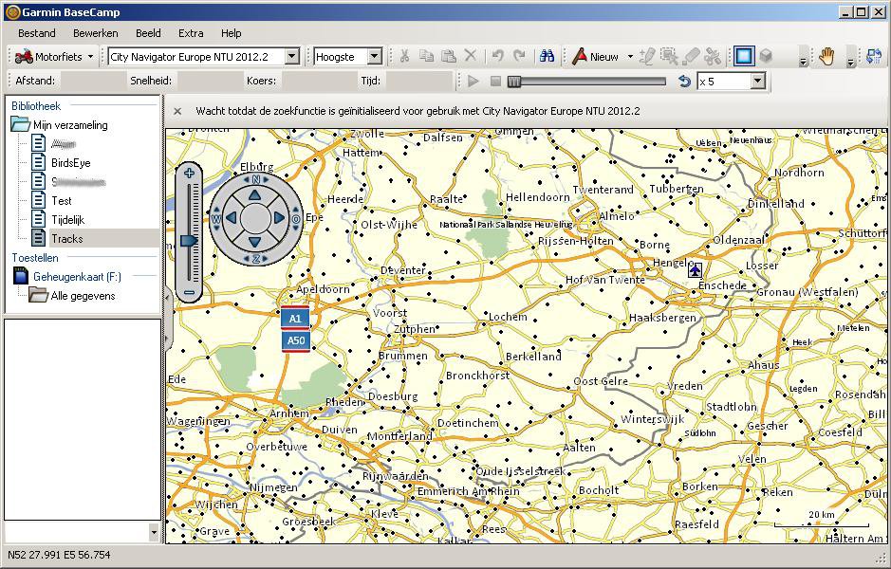Click the O on the compass ring
The image size is (891, 569).
pos(296,219)
